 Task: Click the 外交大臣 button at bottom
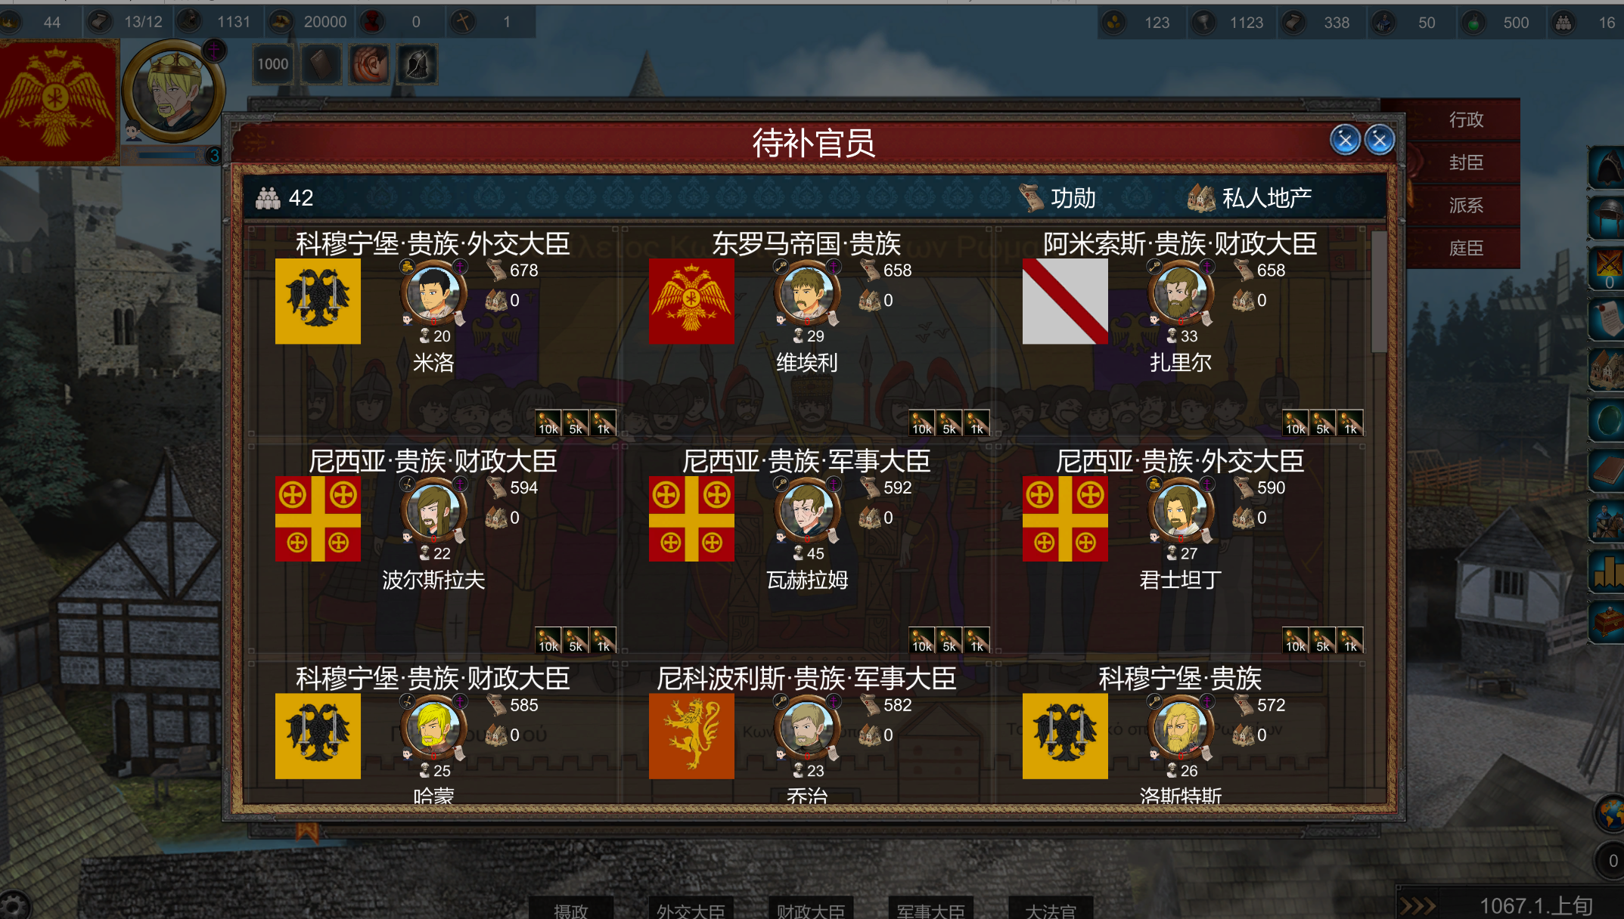point(691,909)
